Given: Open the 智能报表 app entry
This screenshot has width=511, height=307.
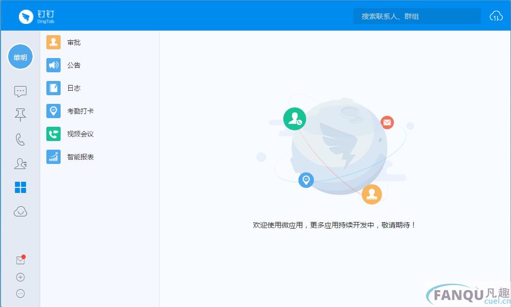Looking at the screenshot, I should click(x=99, y=157).
